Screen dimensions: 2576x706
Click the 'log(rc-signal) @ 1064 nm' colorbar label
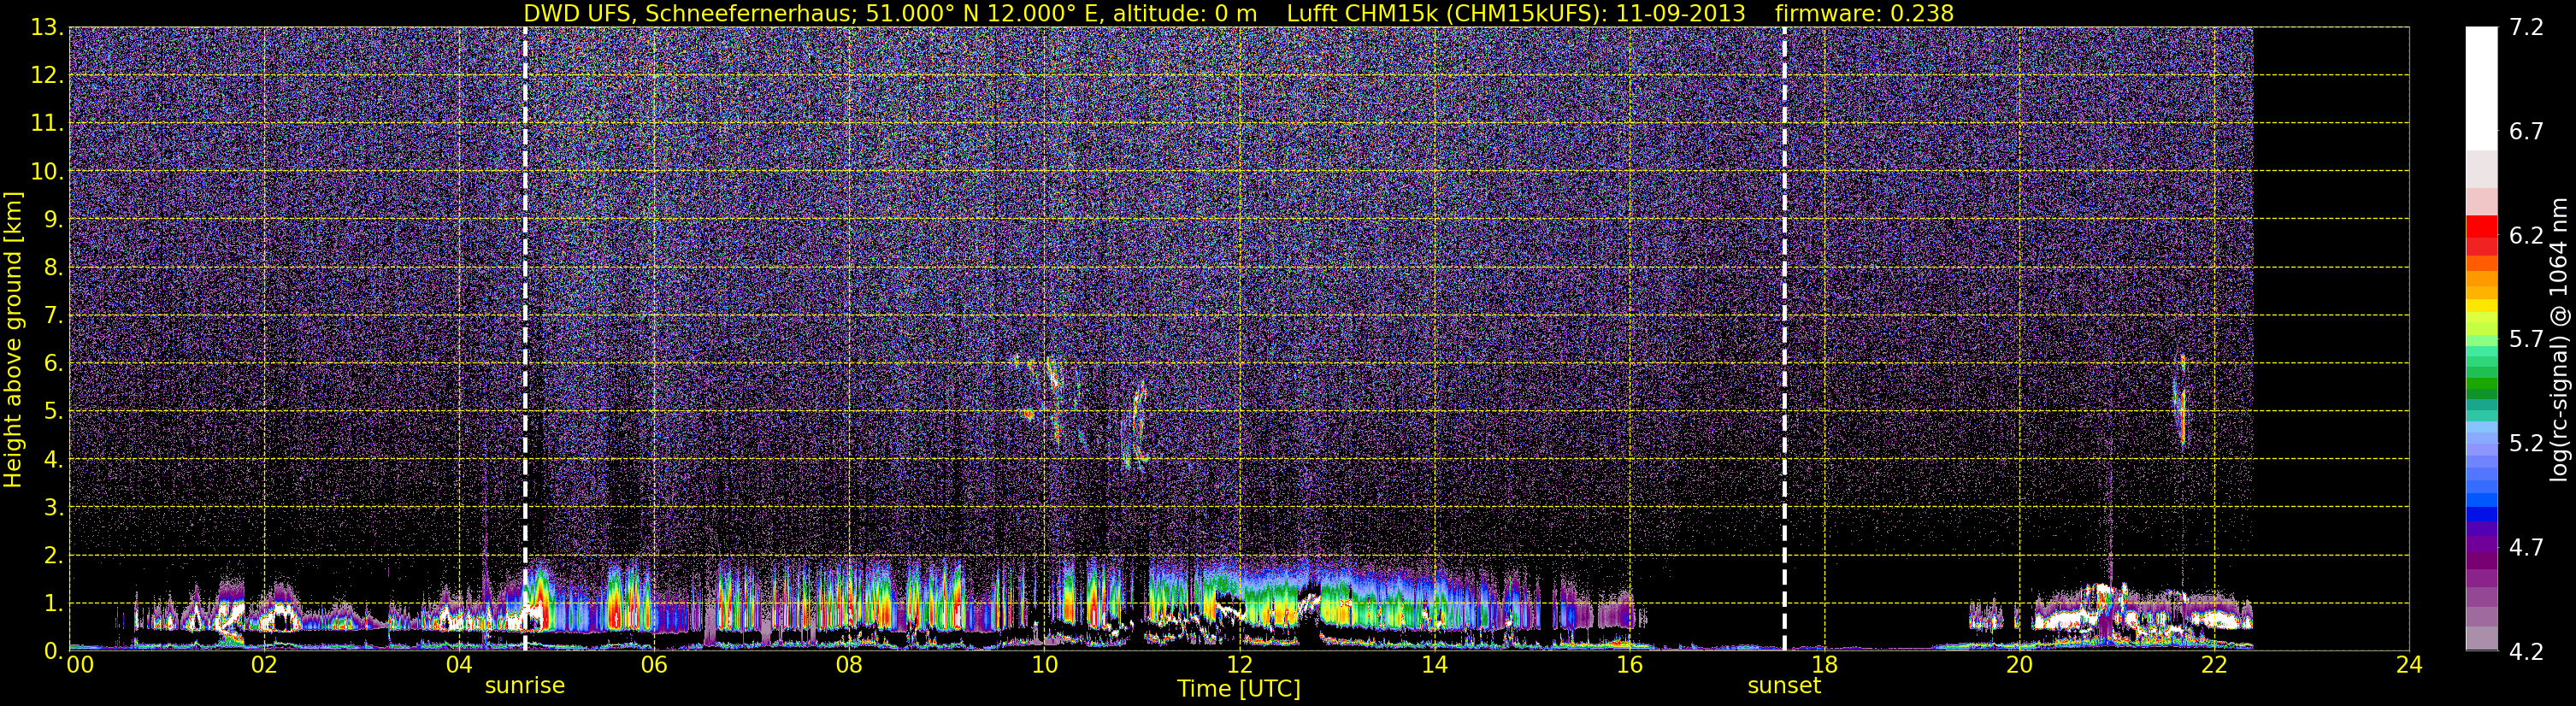click(2558, 339)
